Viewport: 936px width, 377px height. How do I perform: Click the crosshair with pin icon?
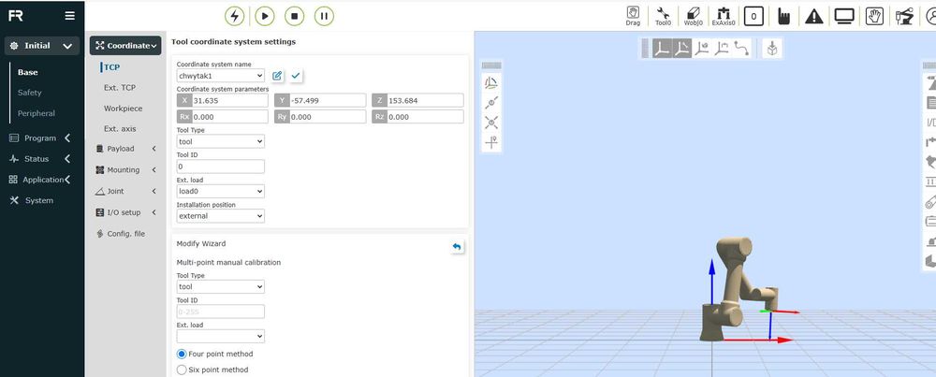[x=491, y=142]
